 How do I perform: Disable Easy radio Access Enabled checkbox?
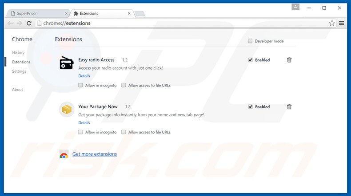[x=251, y=60]
